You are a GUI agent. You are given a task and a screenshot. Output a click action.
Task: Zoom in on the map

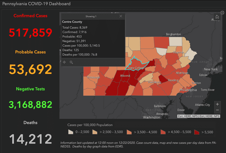pyautogui.click(x=217, y=104)
